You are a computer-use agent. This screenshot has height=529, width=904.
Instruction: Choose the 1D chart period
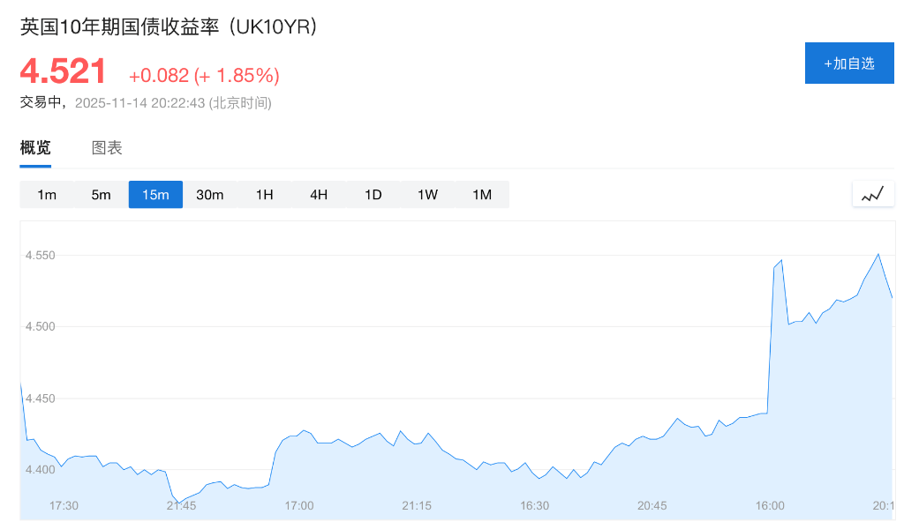(x=373, y=195)
